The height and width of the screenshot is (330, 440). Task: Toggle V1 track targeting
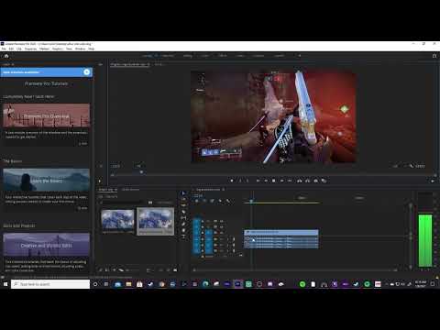point(209,233)
